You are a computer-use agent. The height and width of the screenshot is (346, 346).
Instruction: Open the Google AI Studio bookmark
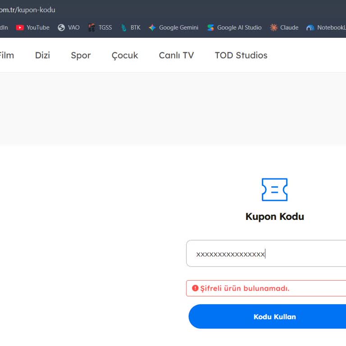tap(234, 27)
